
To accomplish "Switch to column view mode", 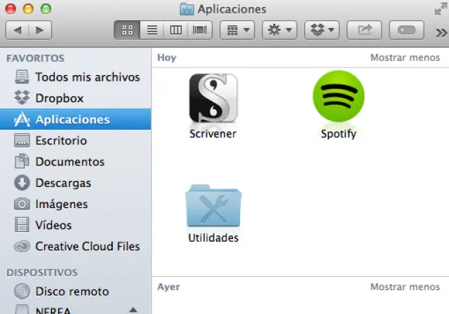I will pyautogui.click(x=176, y=30).
